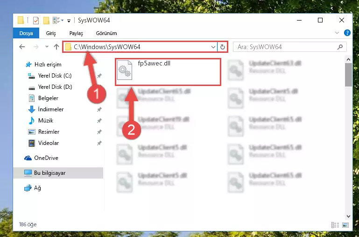Click the İndirmeler download arrow icon
The width and height of the screenshot is (359, 237).
tap(32, 109)
